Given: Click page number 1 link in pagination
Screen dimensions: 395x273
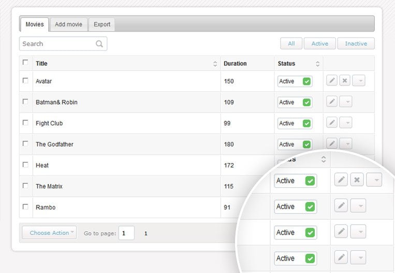Looking at the screenshot, I should [x=145, y=233].
